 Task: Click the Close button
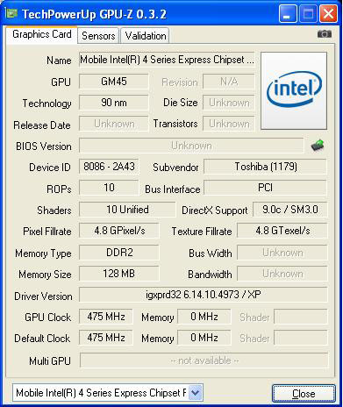[304, 394]
